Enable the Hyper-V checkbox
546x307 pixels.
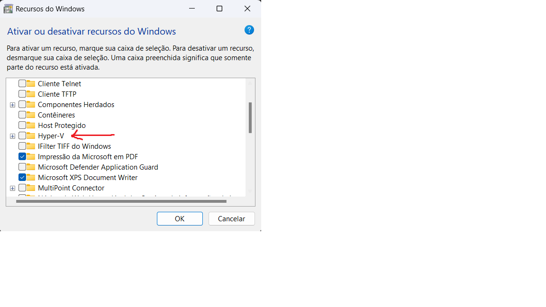coord(22,136)
